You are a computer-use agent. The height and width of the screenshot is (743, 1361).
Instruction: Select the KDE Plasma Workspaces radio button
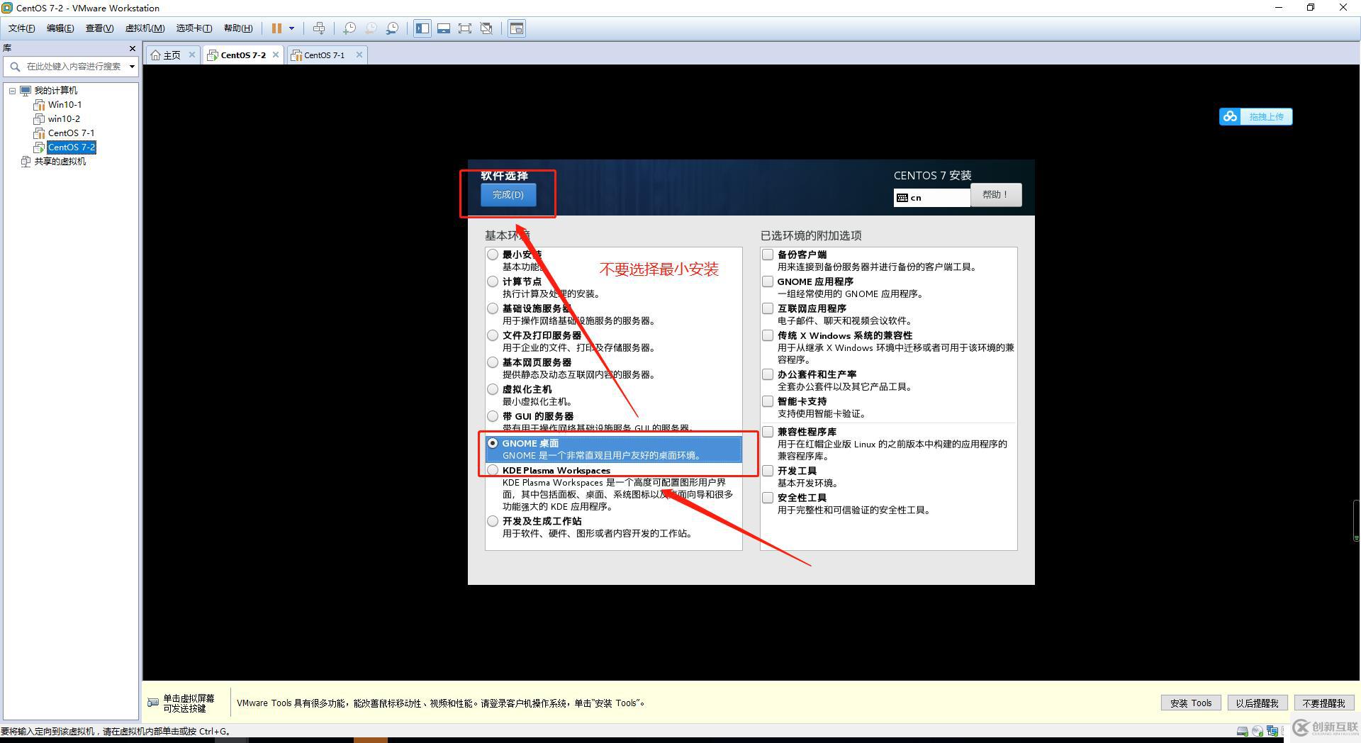[493, 470]
